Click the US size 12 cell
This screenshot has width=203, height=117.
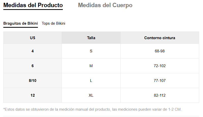[33, 95]
